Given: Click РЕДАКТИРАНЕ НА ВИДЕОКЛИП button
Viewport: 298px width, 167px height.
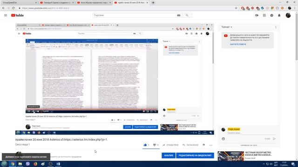Looking at the screenshot, I should (195, 155).
